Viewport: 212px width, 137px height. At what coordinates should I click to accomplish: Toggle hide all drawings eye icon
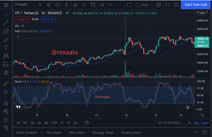click(6, 127)
